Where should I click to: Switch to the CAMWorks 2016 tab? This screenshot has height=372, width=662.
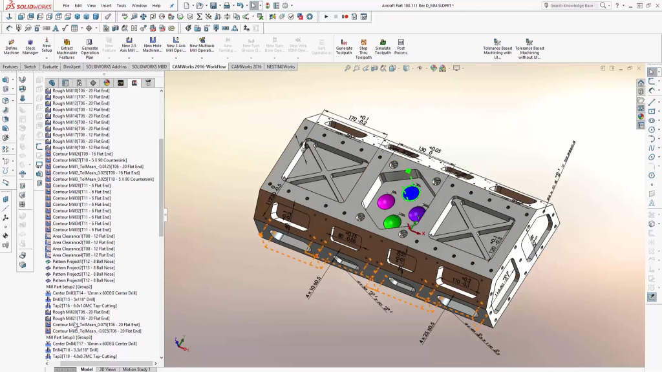246,67
